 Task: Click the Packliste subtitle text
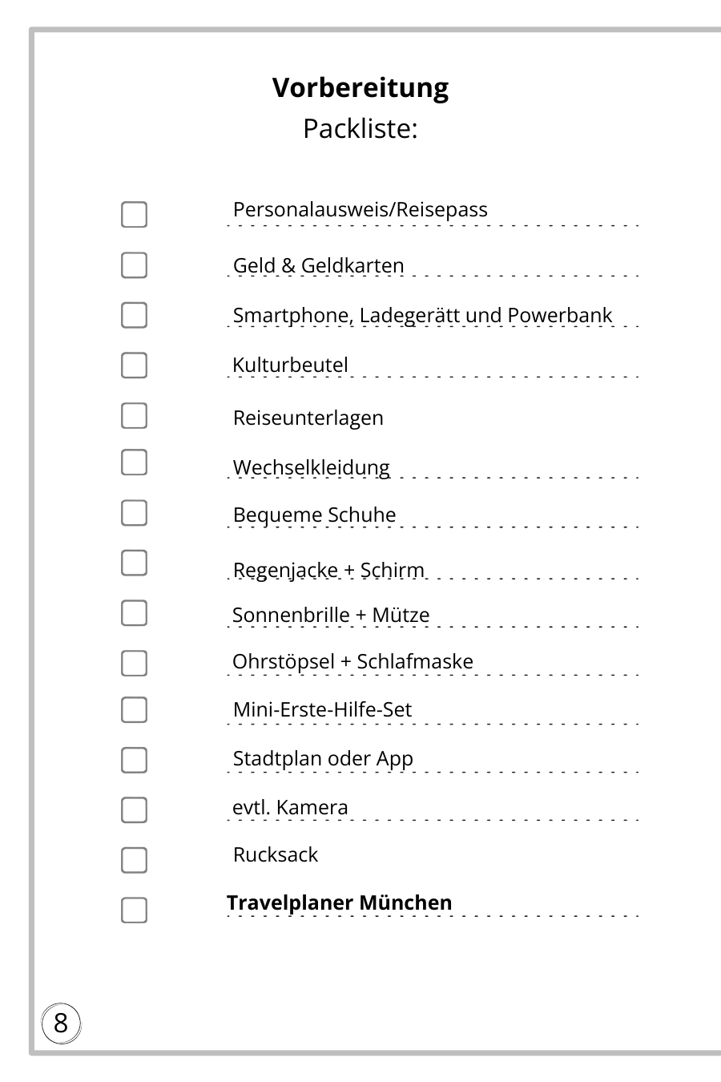[360, 128]
